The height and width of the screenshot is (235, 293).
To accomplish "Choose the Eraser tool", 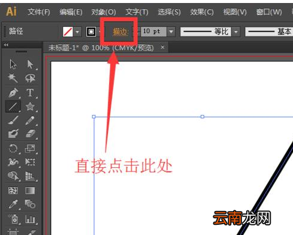I will coord(30,134).
